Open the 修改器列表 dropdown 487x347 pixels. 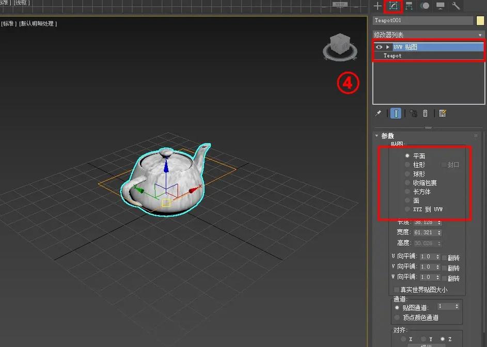(x=429, y=35)
